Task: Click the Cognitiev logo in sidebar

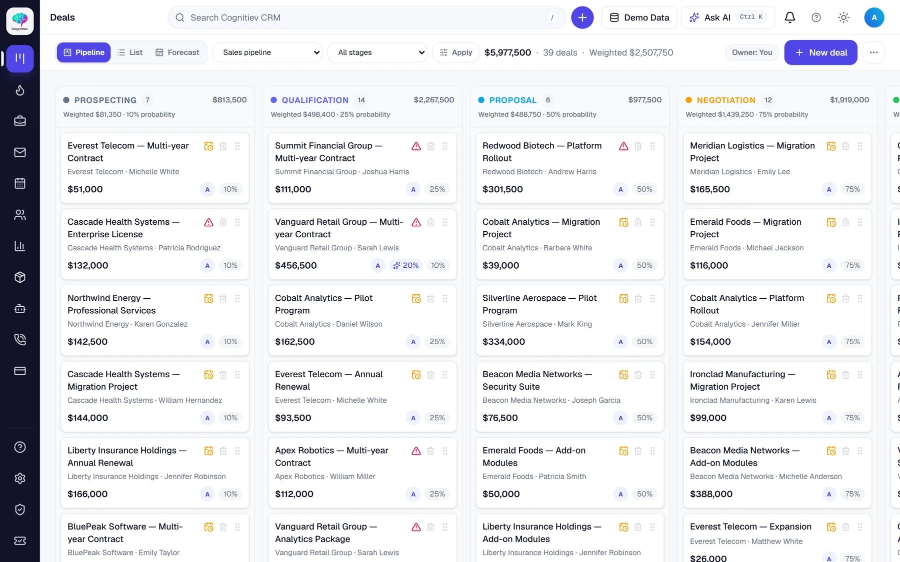Action: [x=20, y=21]
